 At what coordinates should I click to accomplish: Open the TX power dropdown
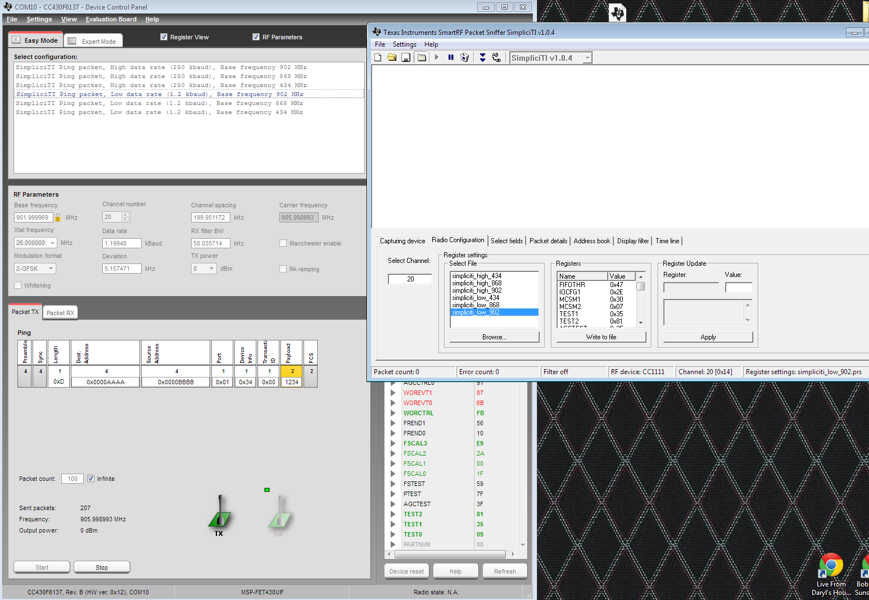[x=212, y=269]
